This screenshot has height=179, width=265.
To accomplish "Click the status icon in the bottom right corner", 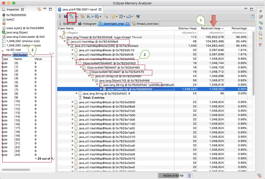I will (259, 176).
